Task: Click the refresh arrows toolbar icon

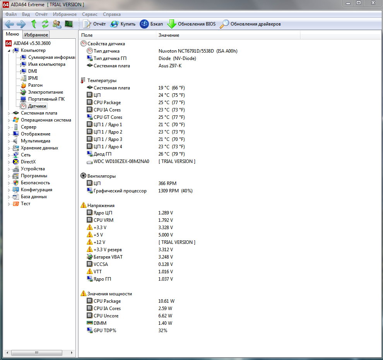Action: [45, 24]
